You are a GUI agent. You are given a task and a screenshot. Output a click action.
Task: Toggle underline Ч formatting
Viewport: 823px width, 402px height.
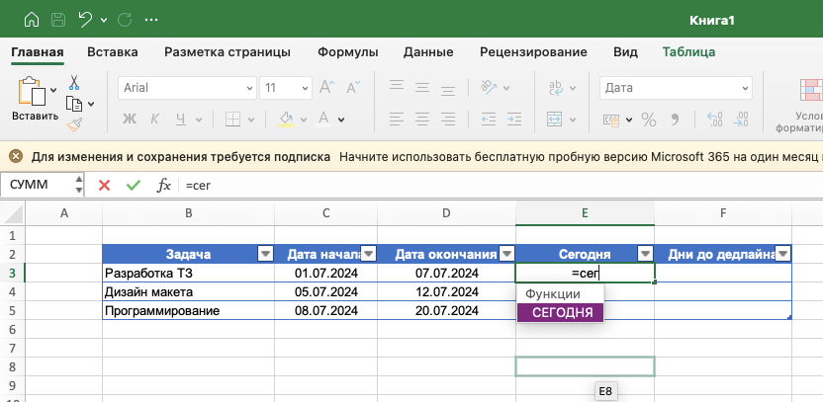(181, 120)
